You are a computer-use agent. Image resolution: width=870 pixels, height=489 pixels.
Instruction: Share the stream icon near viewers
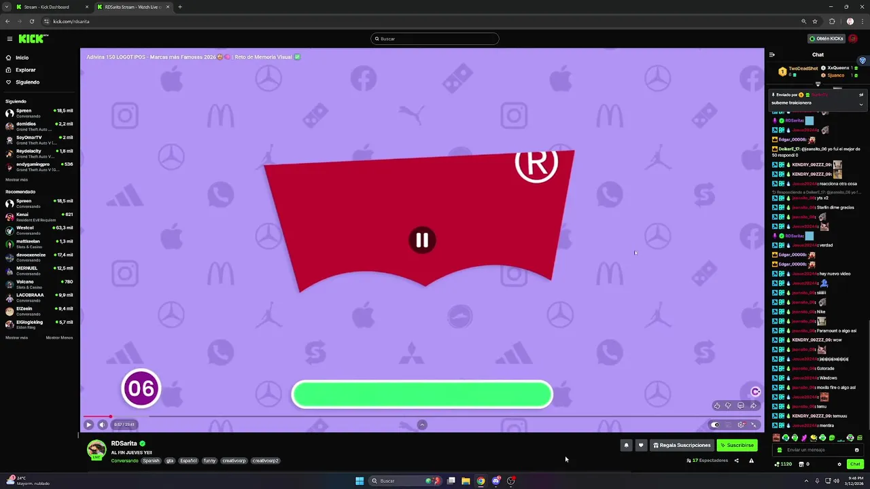tap(736, 460)
